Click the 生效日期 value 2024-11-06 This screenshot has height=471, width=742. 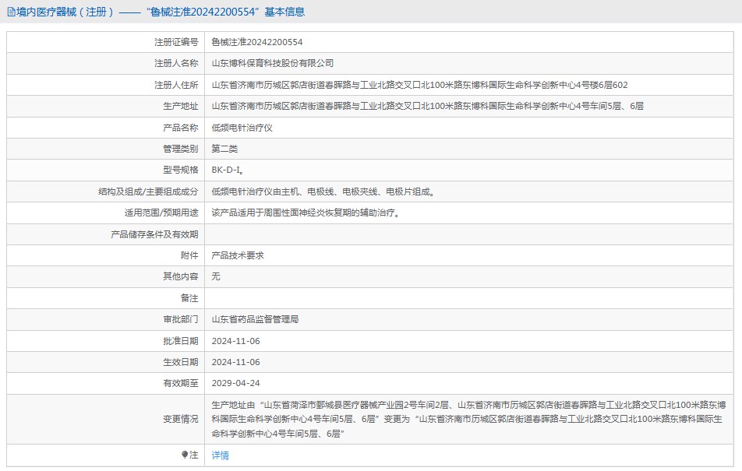235,362
